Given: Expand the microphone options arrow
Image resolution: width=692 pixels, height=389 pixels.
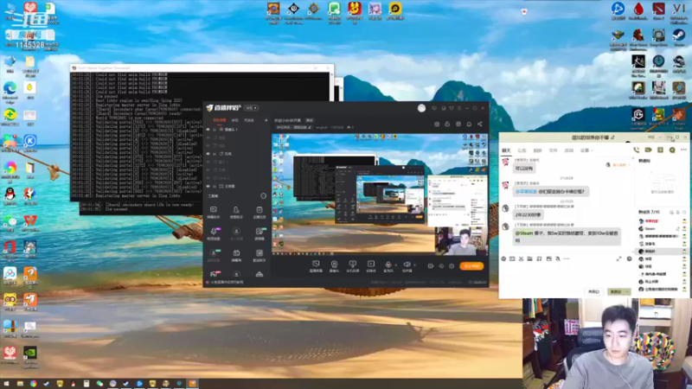Looking at the screenshot, I should coord(395,265).
